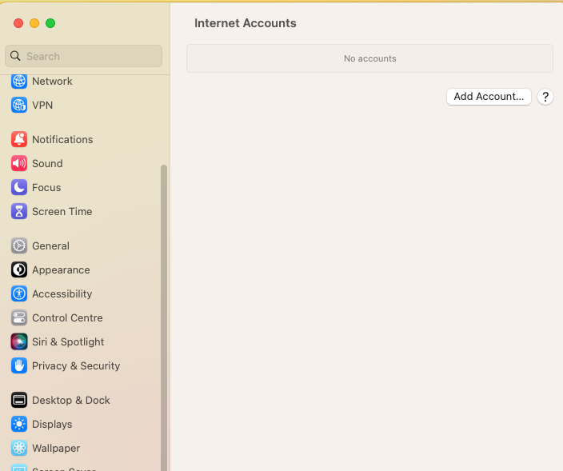Open Notifications via its bell icon
This screenshot has height=471, width=563.
pos(19,139)
